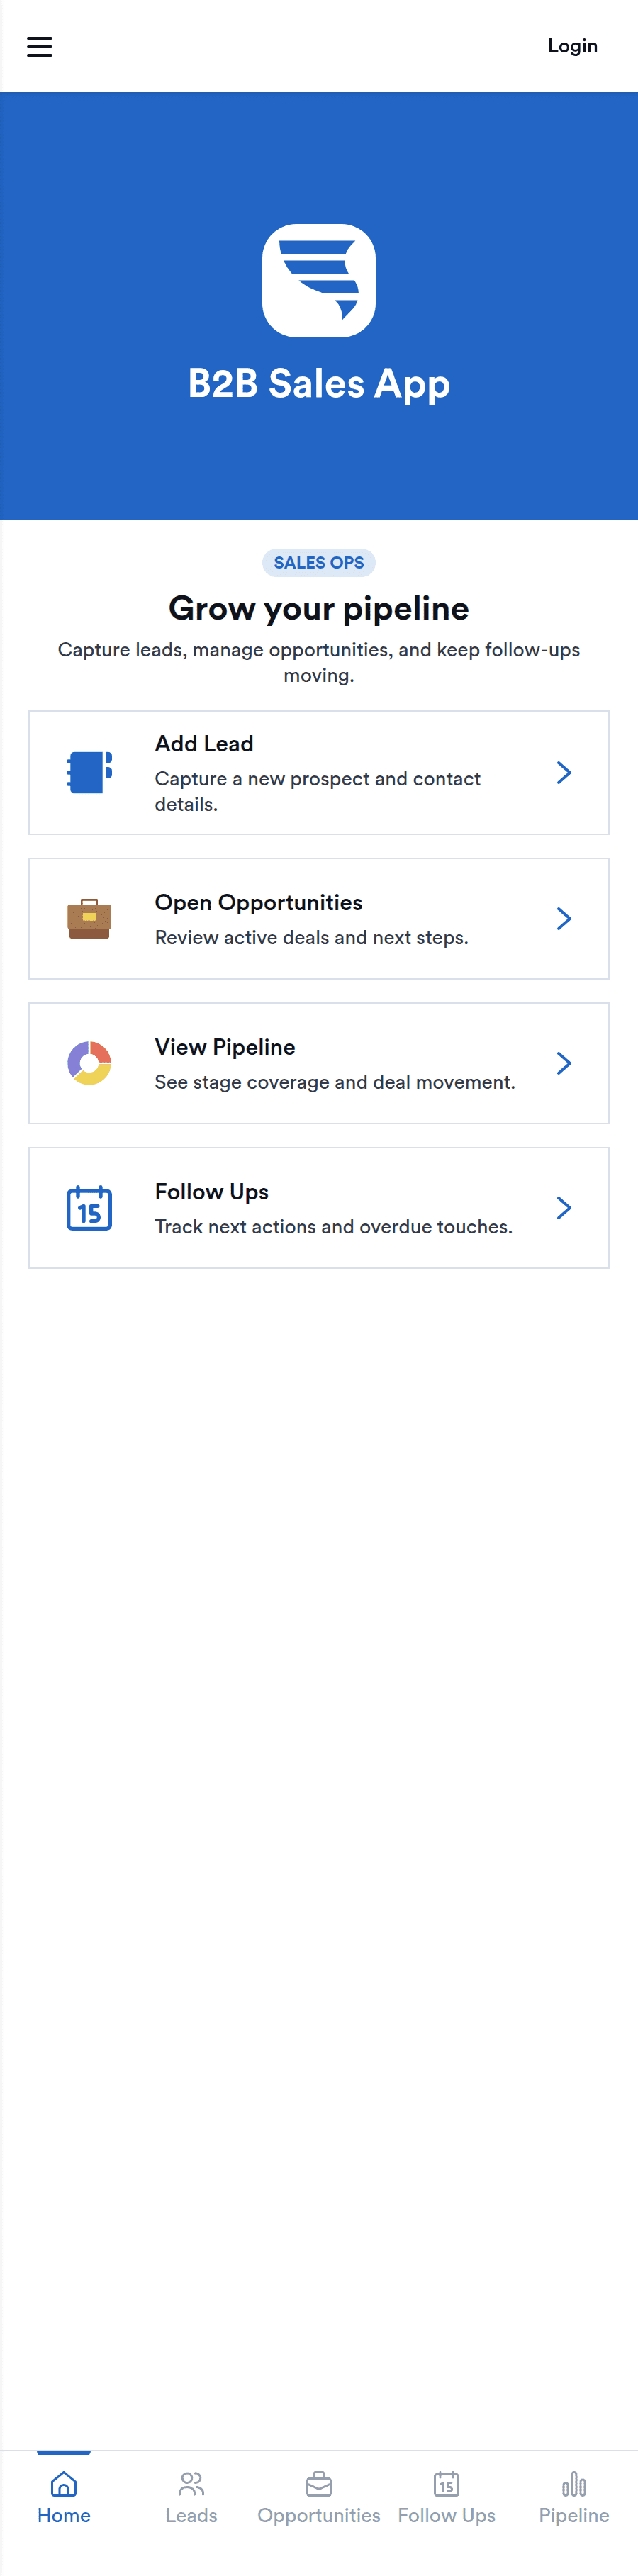Click the B2B Sales App logo
Viewport: 638px width, 2576px height.
pyautogui.click(x=319, y=280)
